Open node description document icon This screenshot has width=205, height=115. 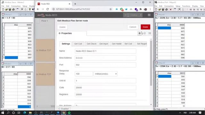coord(144,33)
